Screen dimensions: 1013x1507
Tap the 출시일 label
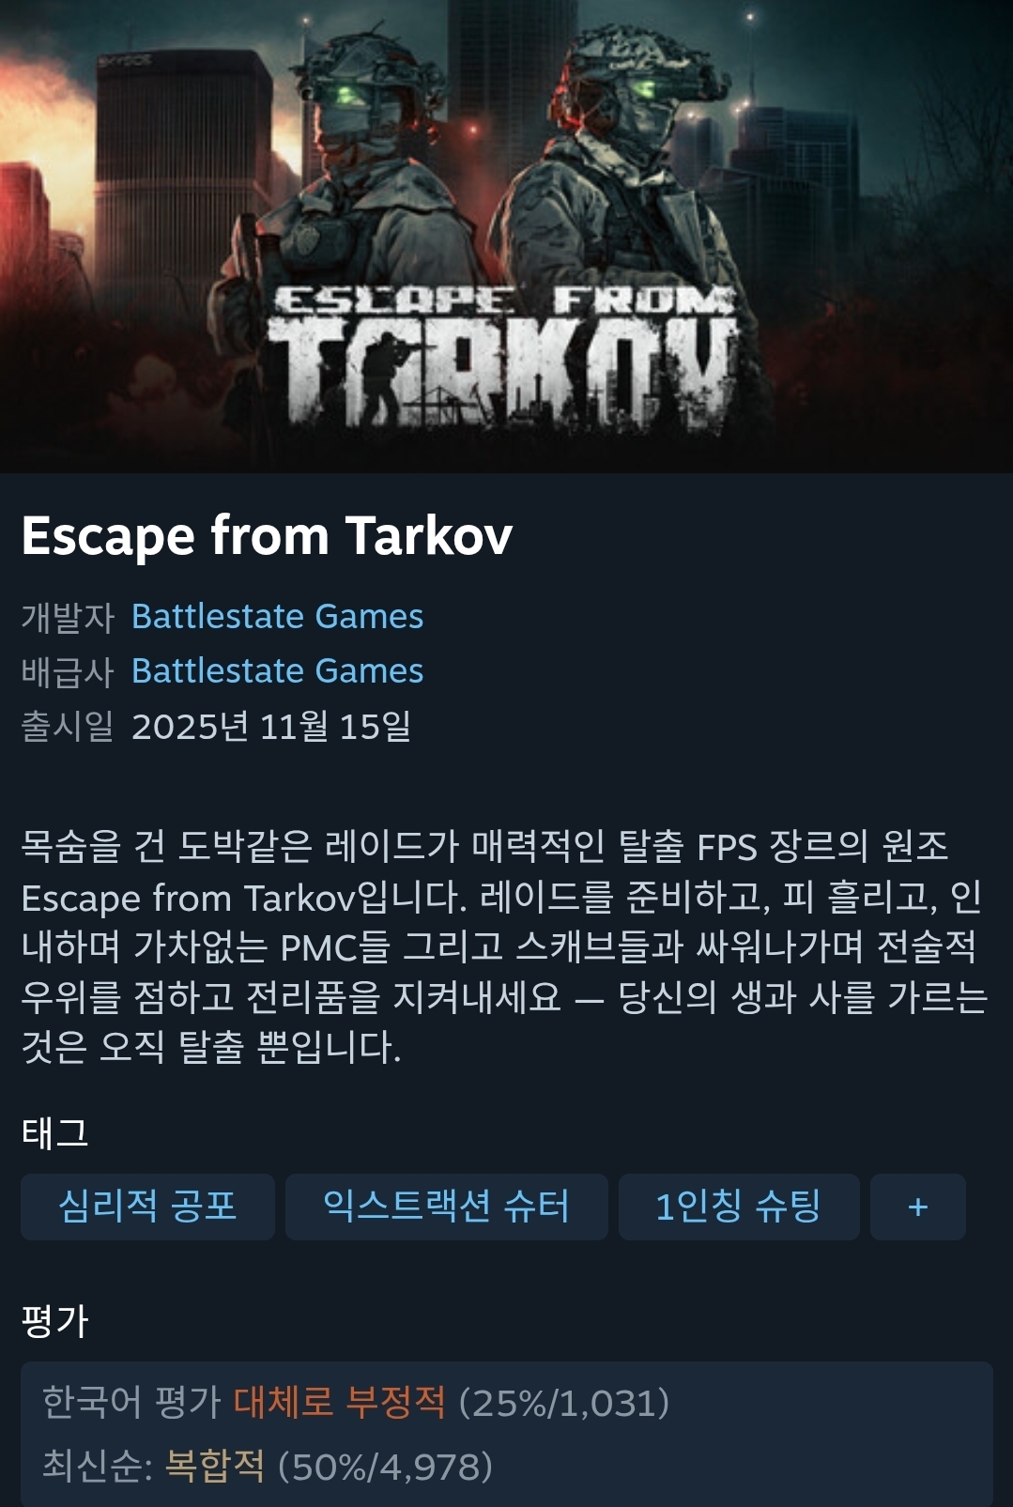tap(68, 726)
